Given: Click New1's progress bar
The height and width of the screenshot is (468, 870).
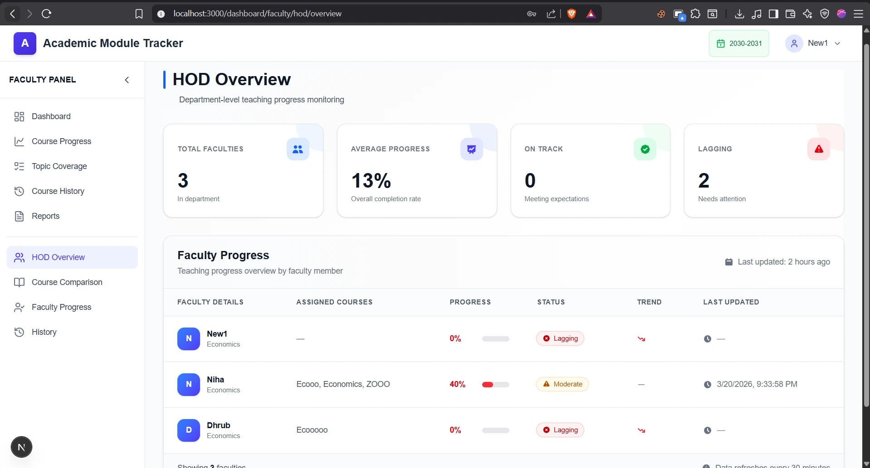Looking at the screenshot, I should (x=496, y=339).
